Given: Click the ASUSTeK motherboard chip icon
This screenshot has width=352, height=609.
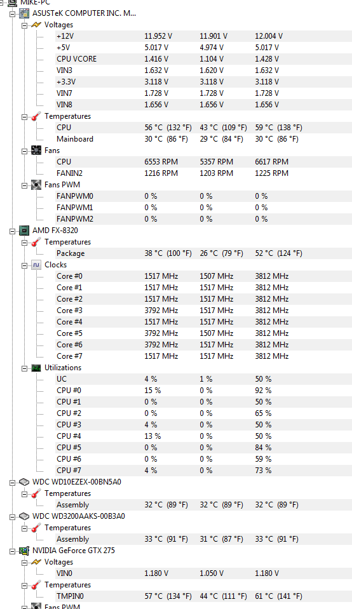Looking at the screenshot, I should click(24, 13).
